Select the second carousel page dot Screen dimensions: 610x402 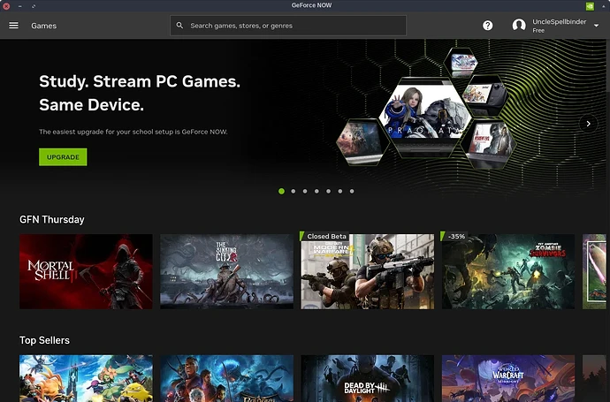coord(294,191)
